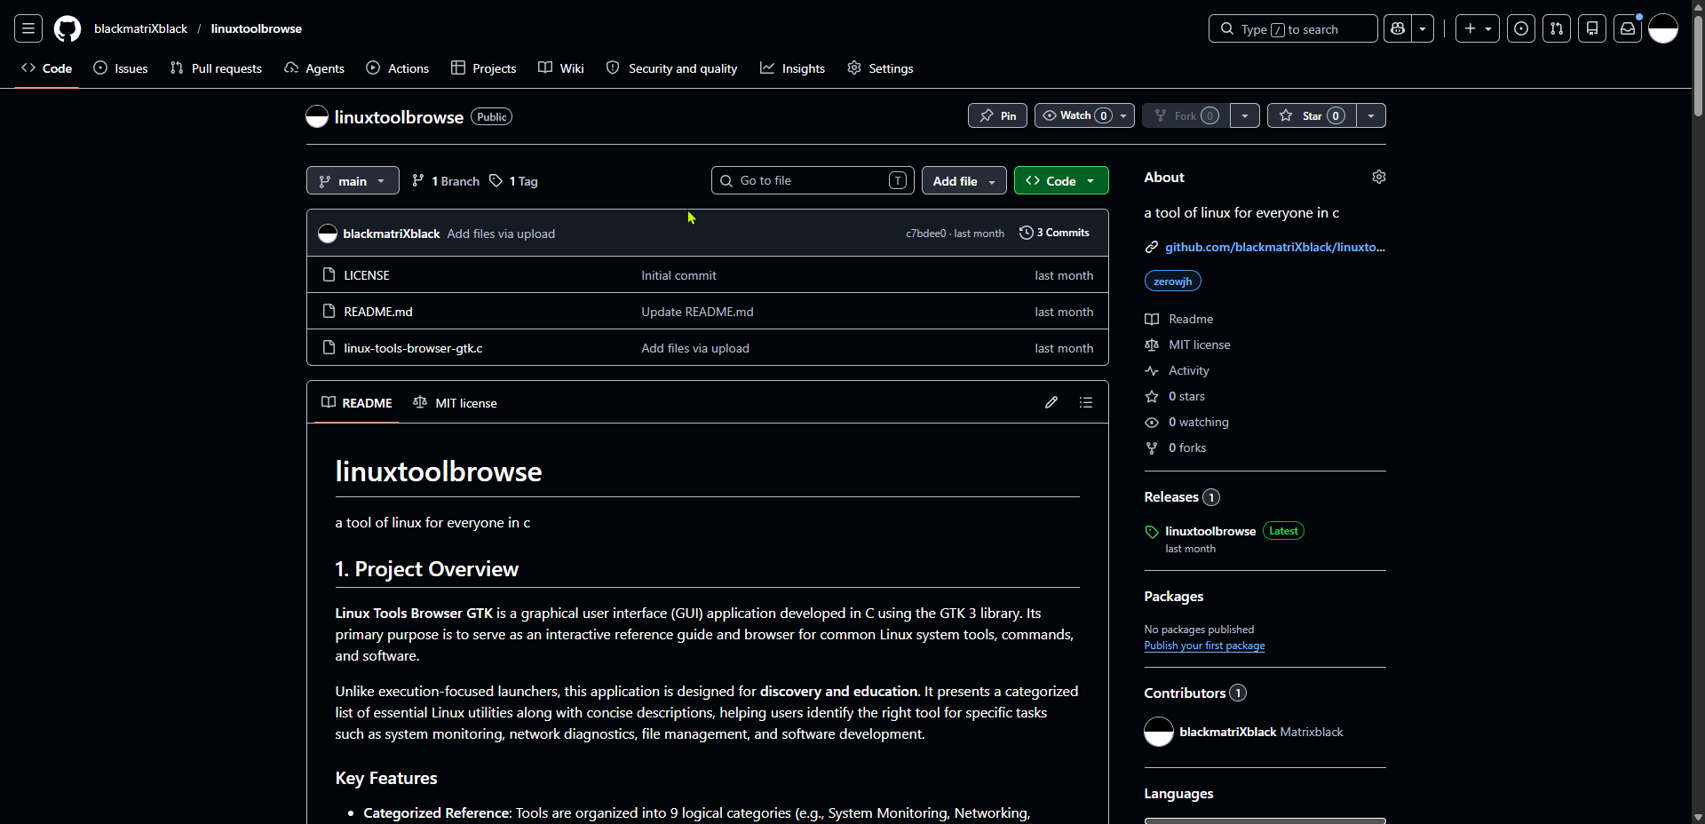Click the Readme book icon in About
The image size is (1705, 824).
tap(1152, 319)
